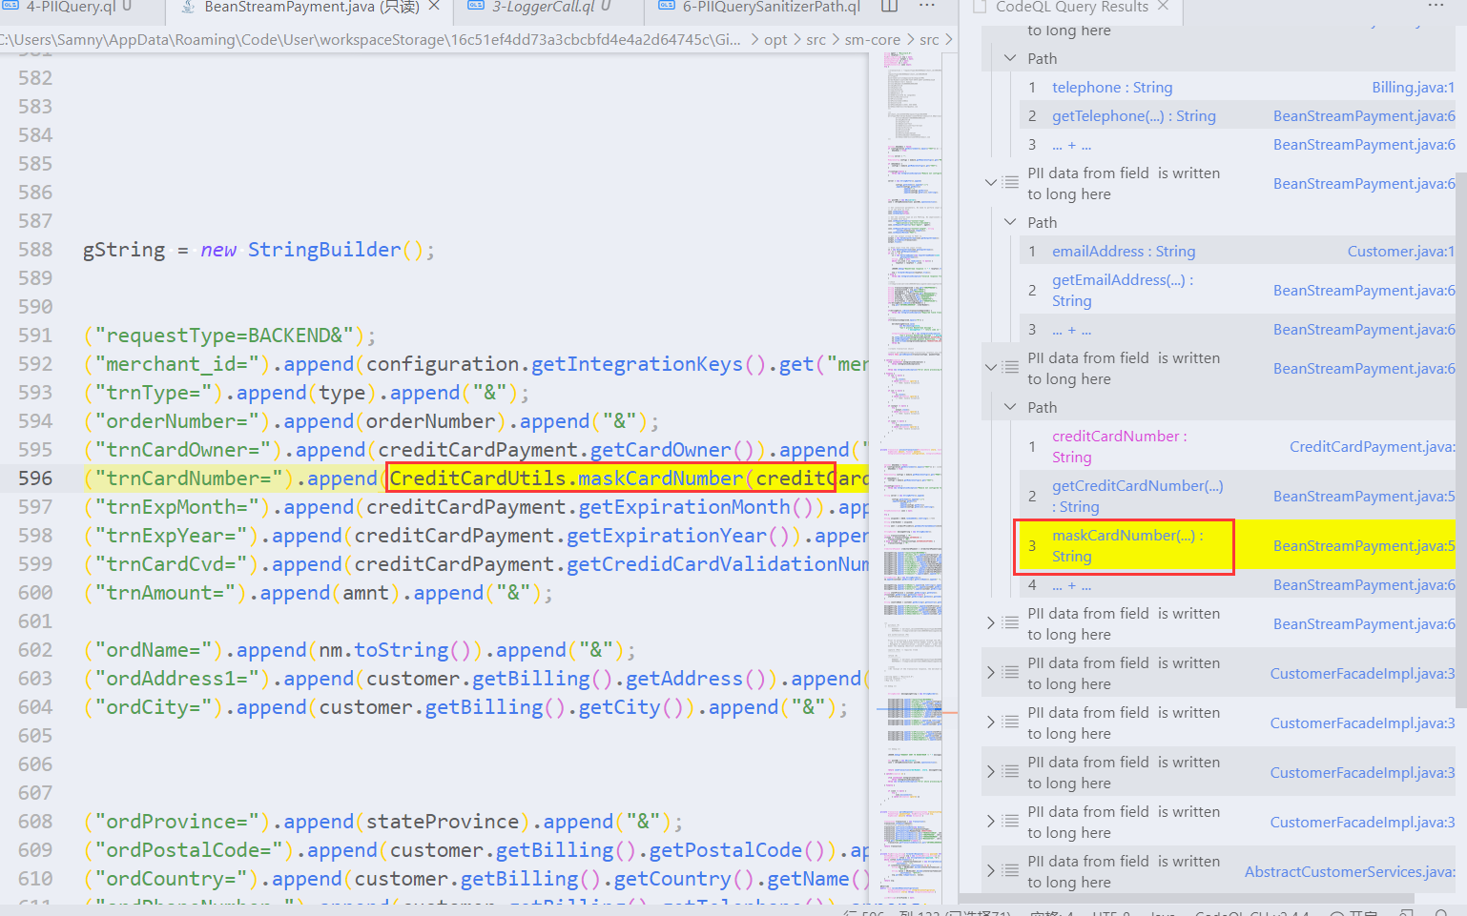Open the AbstractCustomerServices.java location link

(1350, 871)
